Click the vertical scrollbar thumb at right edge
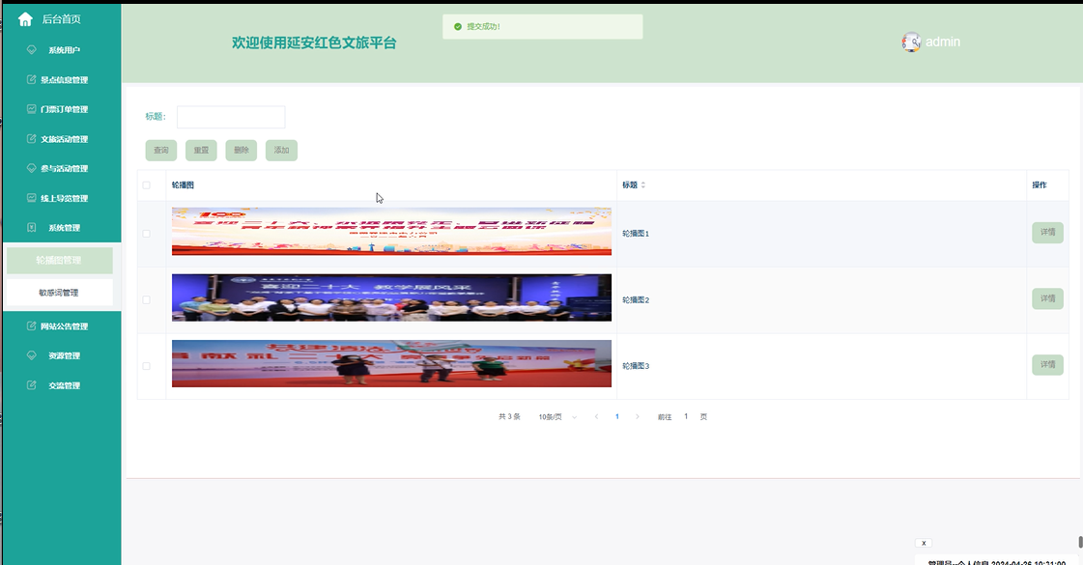This screenshot has width=1083, height=565. [x=1080, y=542]
